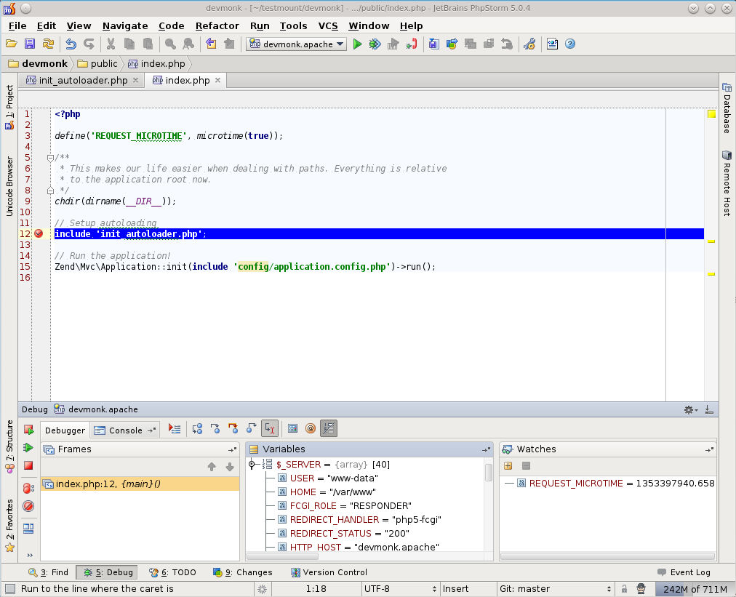The height and width of the screenshot is (597, 736).
Task: Click the yellow inspection status square
Action: (x=711, y=114)
